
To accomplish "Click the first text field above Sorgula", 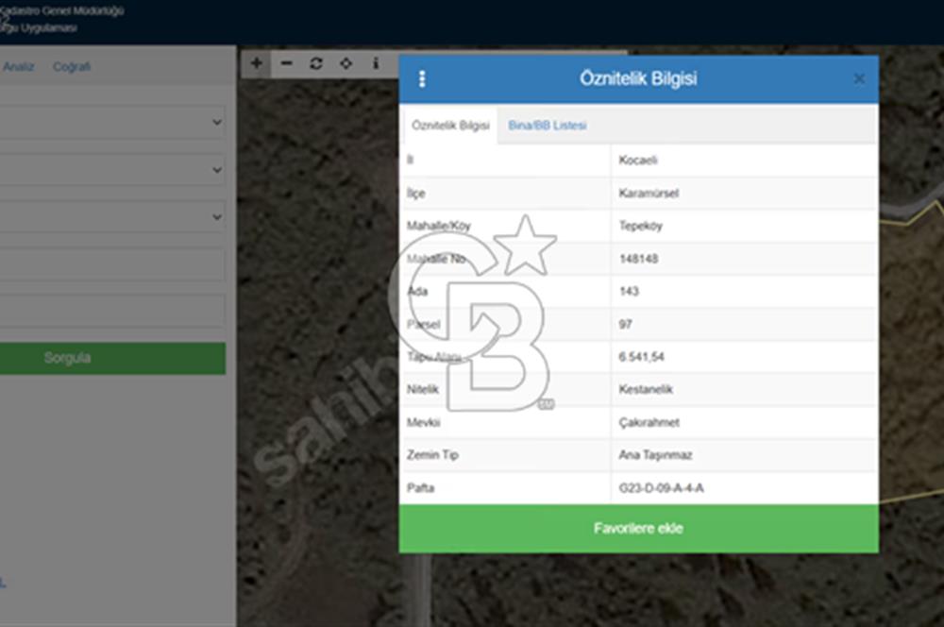I will (111, 264).
